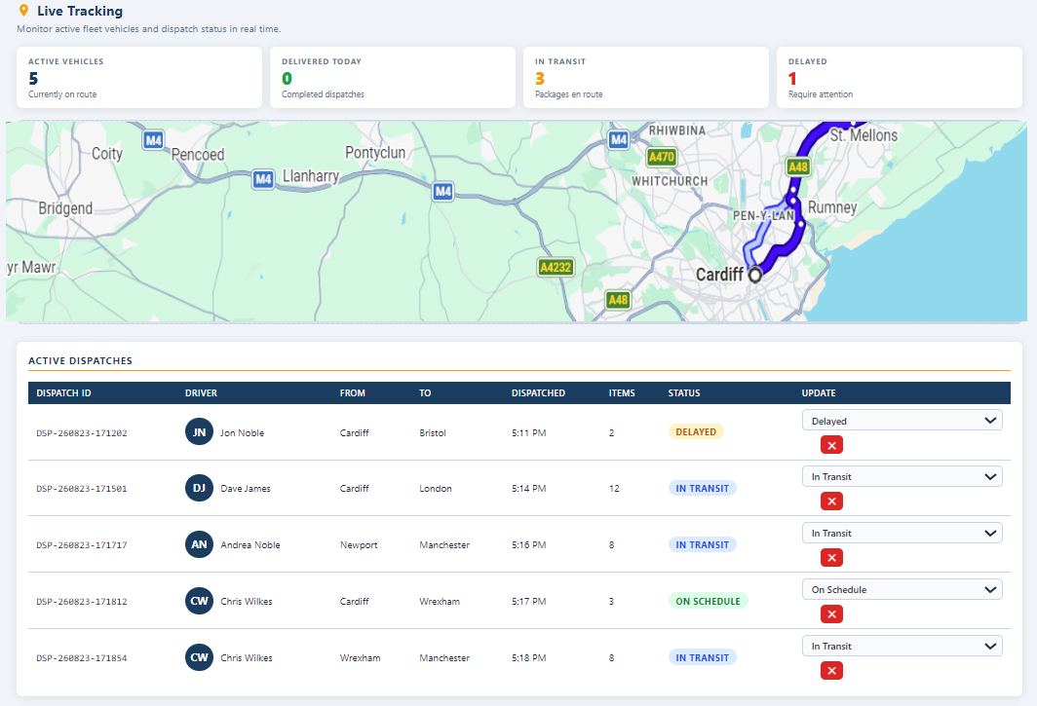
Task: Click the Bridgend label on the map
Action: coord(65,208)
